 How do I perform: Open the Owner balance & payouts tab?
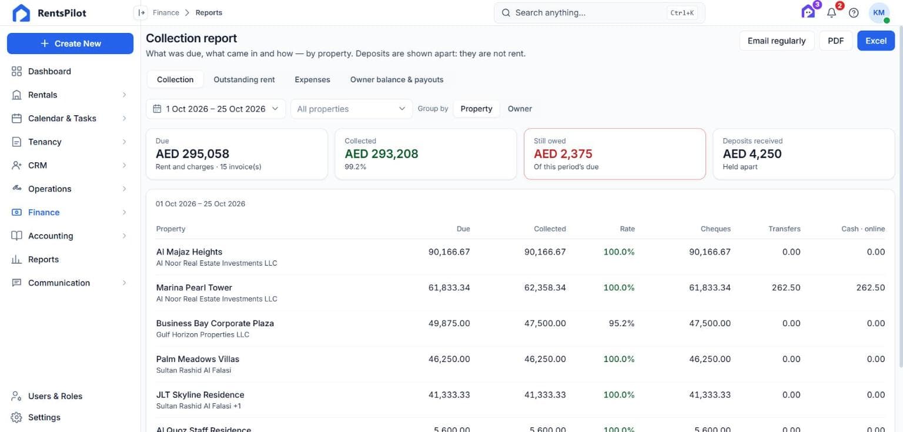pos(397,79)
